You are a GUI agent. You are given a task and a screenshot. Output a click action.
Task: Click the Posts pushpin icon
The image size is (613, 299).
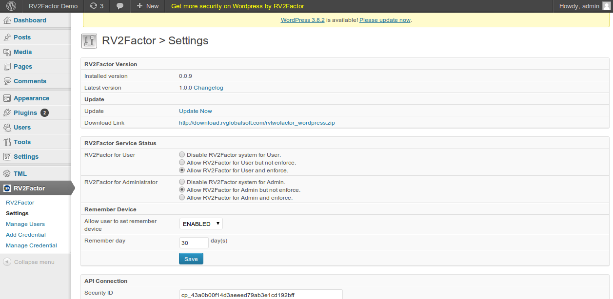[7, 37]
